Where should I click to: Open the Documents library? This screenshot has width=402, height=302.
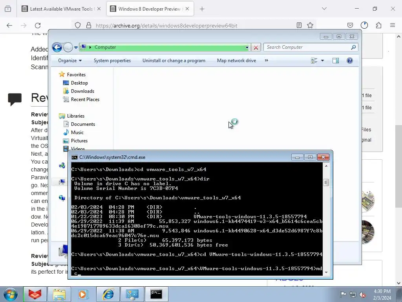click(x=83, y=124)
